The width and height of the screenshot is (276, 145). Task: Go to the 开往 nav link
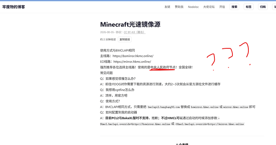[222, 7]
